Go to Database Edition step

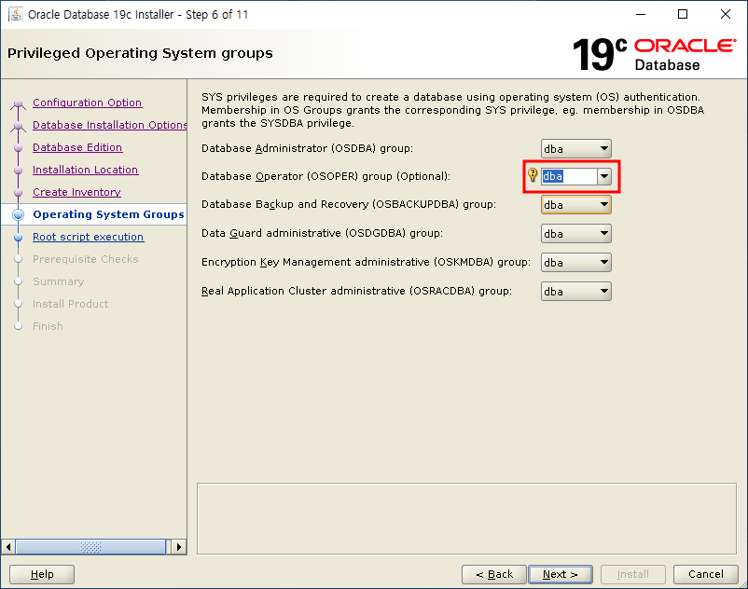pos(77,147)
